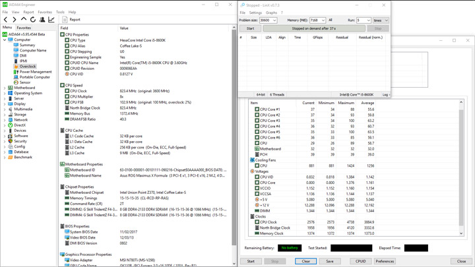Image resolution: width=475 pixels, height=267 pixels.
Task: Click the Voltages category icon
Action: coord(252,171)
